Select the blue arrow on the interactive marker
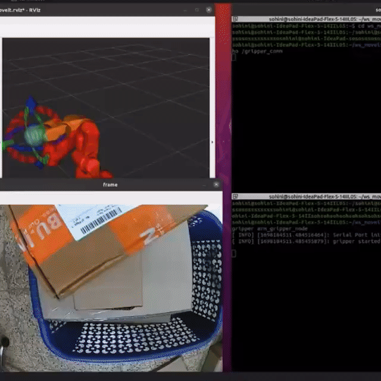This screenshot has width=381, height=381. click(31, 103)
